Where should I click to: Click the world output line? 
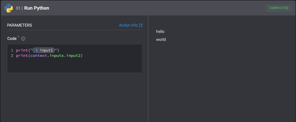(161, 40)
